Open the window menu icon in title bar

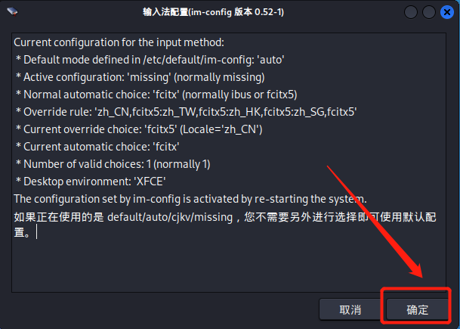[13, 12]
